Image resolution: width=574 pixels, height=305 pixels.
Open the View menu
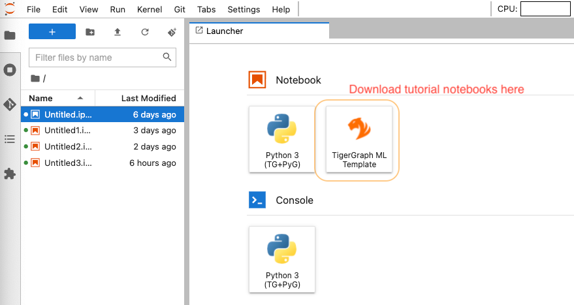click(x=89, y=10)
